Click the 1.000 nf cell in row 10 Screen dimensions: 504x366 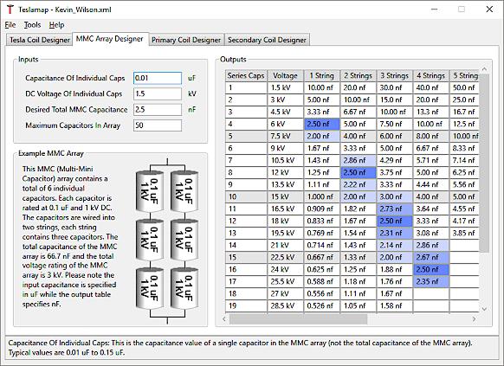click(322, 196)
